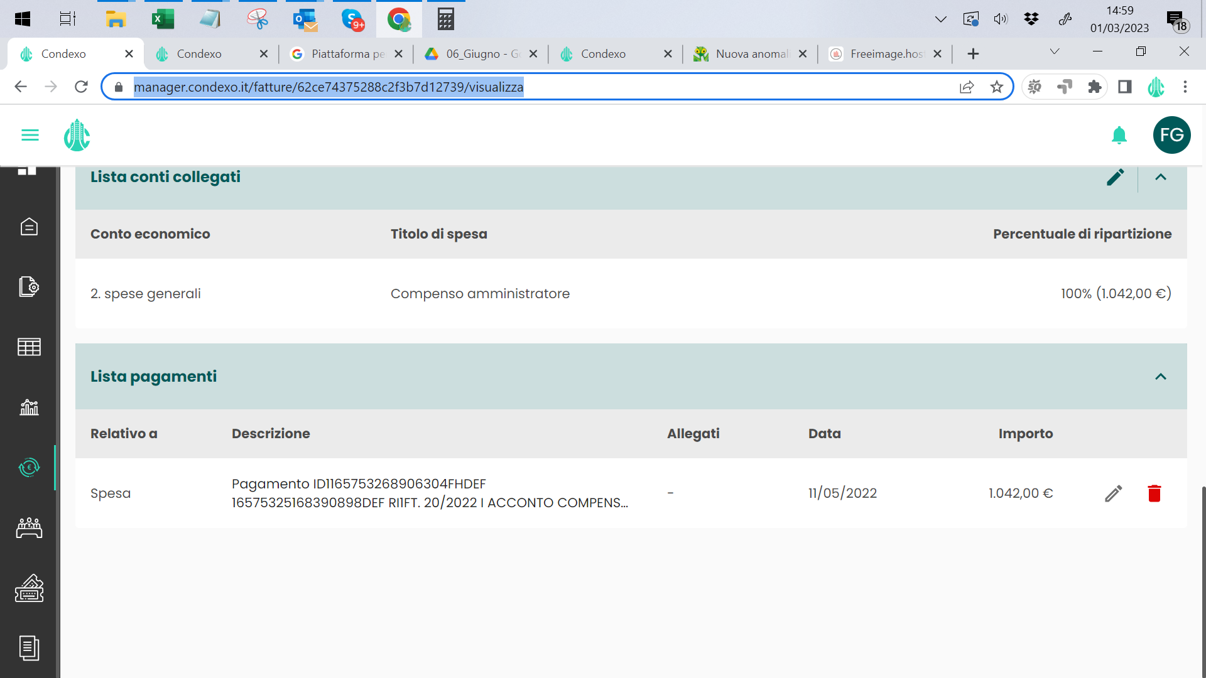Open the FG user avatar menu
This screenshot has width=1206, height=678.
point(1172,135)
